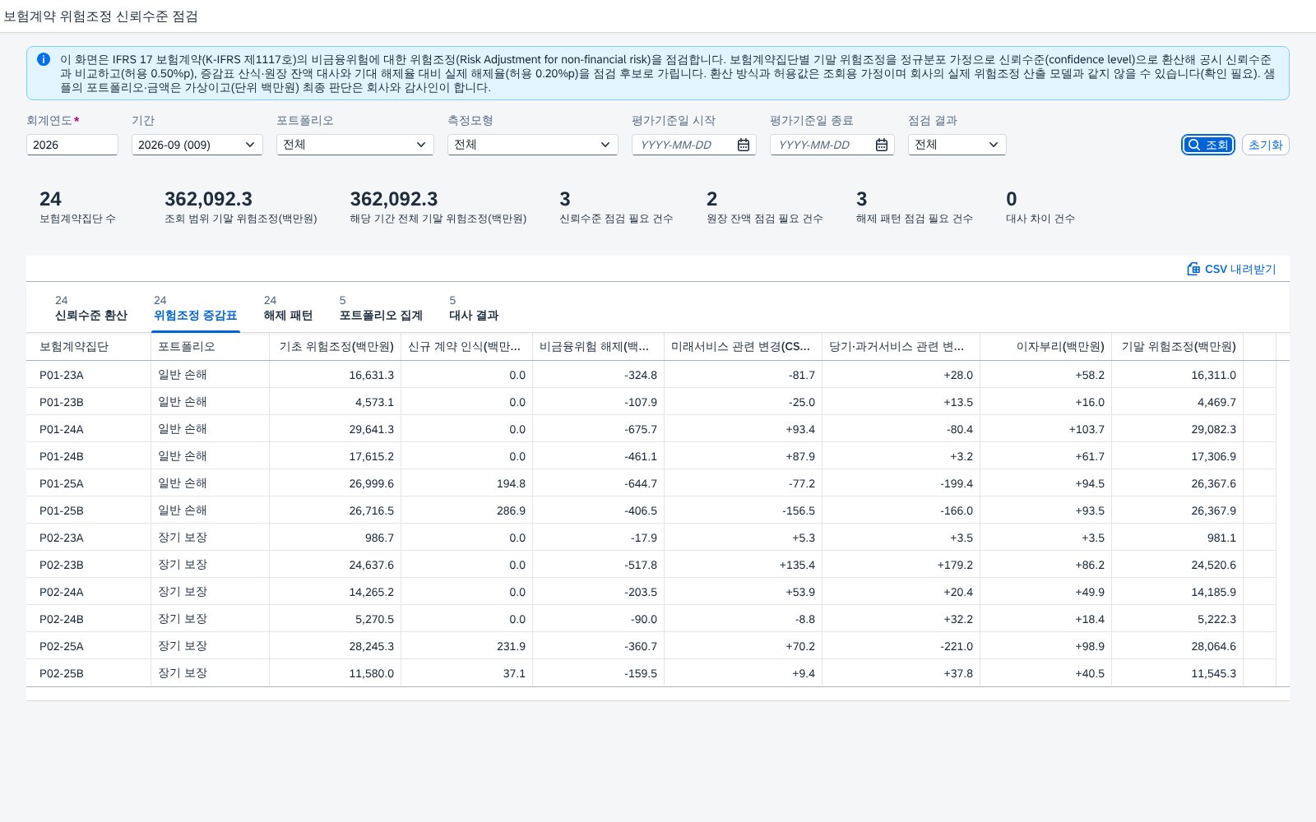Download data via CSV 내려받기
This screenshot has width=1316, height=822.
(x=1231, y=269)
